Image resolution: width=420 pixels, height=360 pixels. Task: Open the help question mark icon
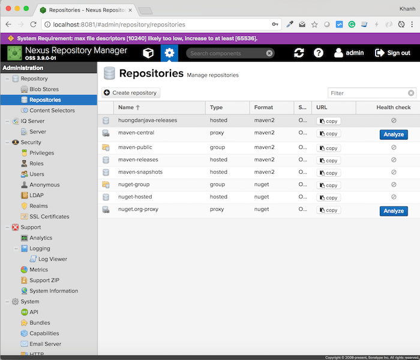coord(318,53)
